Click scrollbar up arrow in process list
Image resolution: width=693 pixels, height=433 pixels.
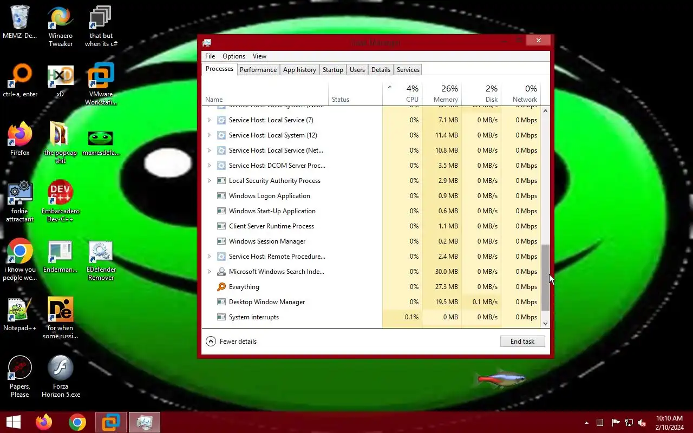pyautogui.click(x=545, y=111)
